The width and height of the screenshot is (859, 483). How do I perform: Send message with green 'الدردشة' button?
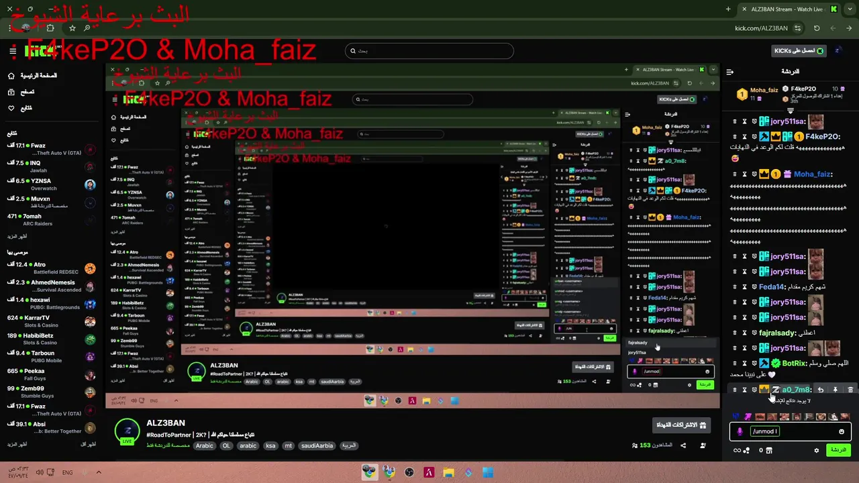(838, 450)
